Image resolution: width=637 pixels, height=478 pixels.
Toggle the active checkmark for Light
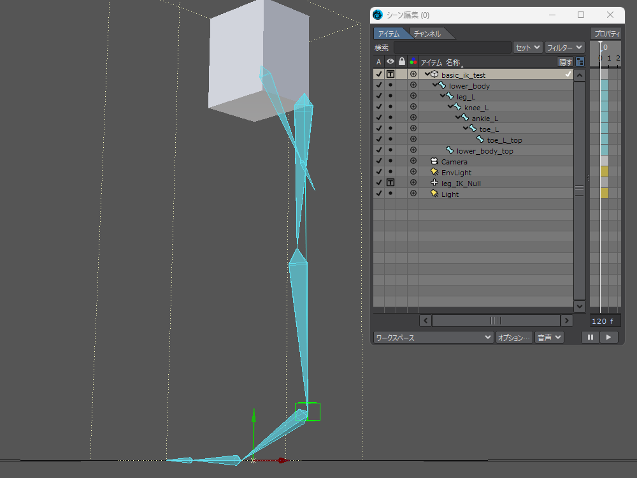click(379, 194)
